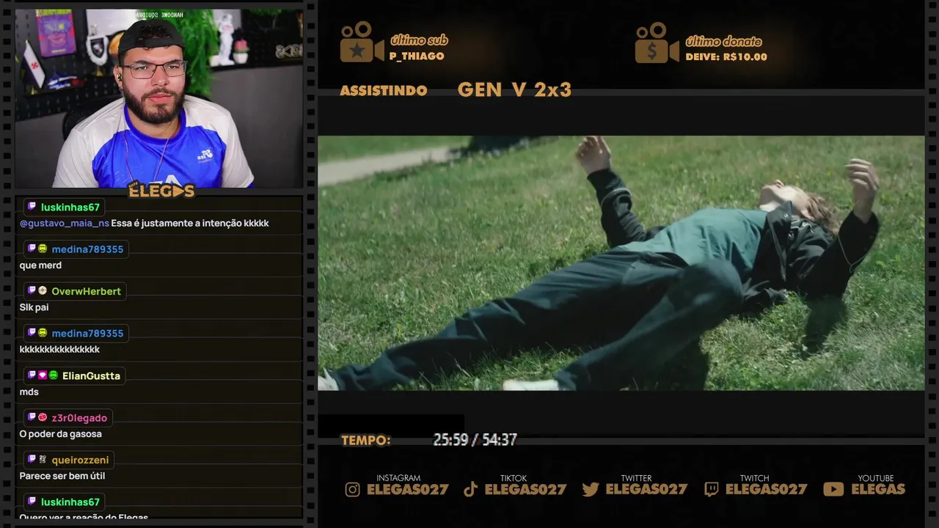Click the chat message 'que merd'

(x=40, y=265)
